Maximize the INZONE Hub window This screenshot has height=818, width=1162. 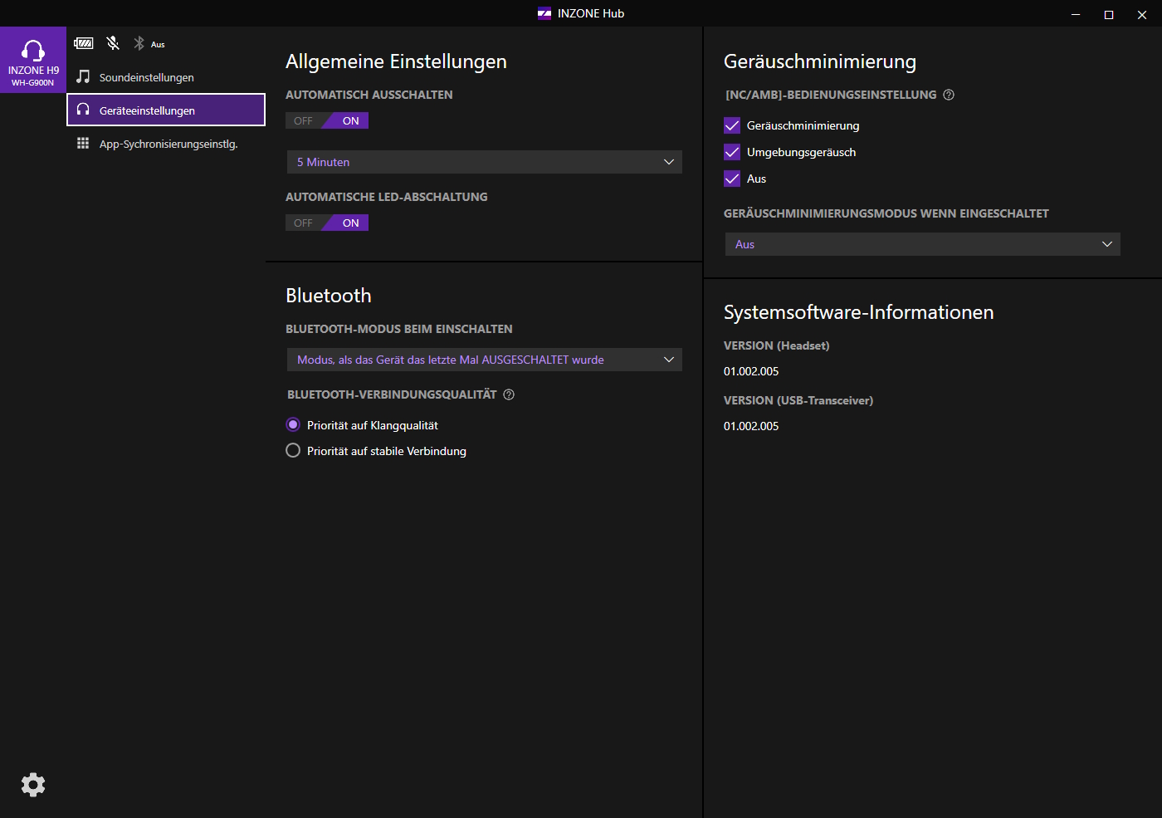coord(1109,14)
